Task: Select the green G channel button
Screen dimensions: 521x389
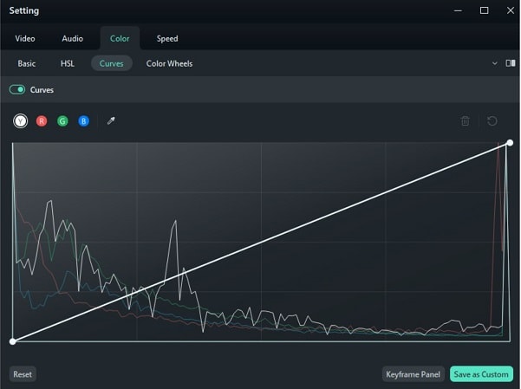Action: point(62,121)
